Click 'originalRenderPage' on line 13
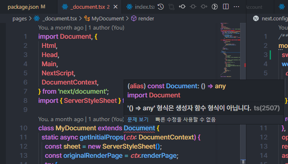The image size is (288, 164). (x=93, y=156)
